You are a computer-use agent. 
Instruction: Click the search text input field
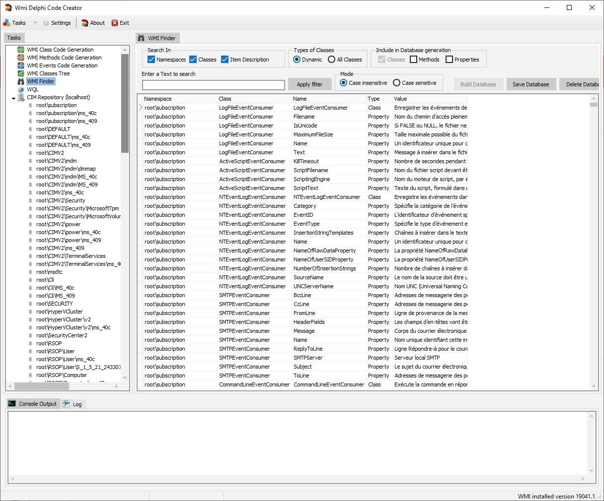[x=213, y=85]
